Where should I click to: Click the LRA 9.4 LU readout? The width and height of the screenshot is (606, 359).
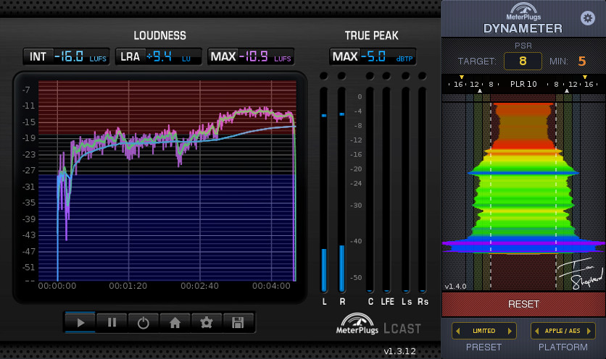pos(159,56)
